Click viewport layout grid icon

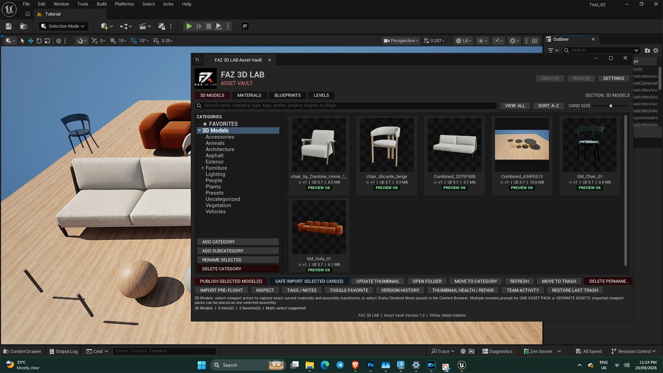tap(535, 40)
